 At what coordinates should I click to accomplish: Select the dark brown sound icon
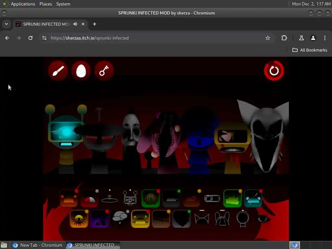click(x=161, y=219)
